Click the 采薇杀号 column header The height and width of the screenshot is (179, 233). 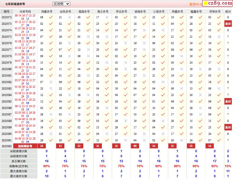pos(140,11)
